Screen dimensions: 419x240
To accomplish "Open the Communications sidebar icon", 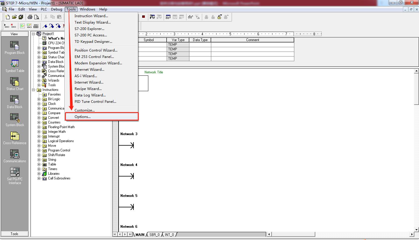I will click(x=15, y=156).
